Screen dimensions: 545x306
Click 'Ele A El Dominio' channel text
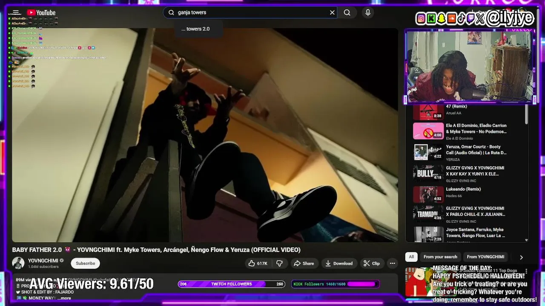(x=459, y=139)
